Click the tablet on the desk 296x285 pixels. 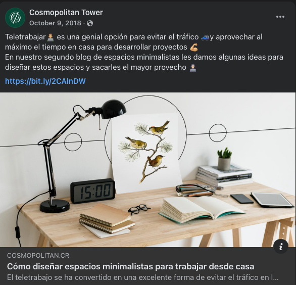click(272, 200)
